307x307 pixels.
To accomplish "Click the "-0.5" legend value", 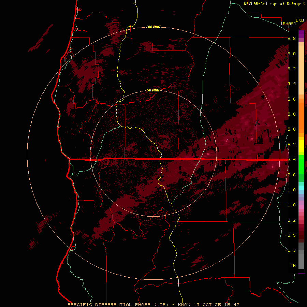I will tap(290, 235).
